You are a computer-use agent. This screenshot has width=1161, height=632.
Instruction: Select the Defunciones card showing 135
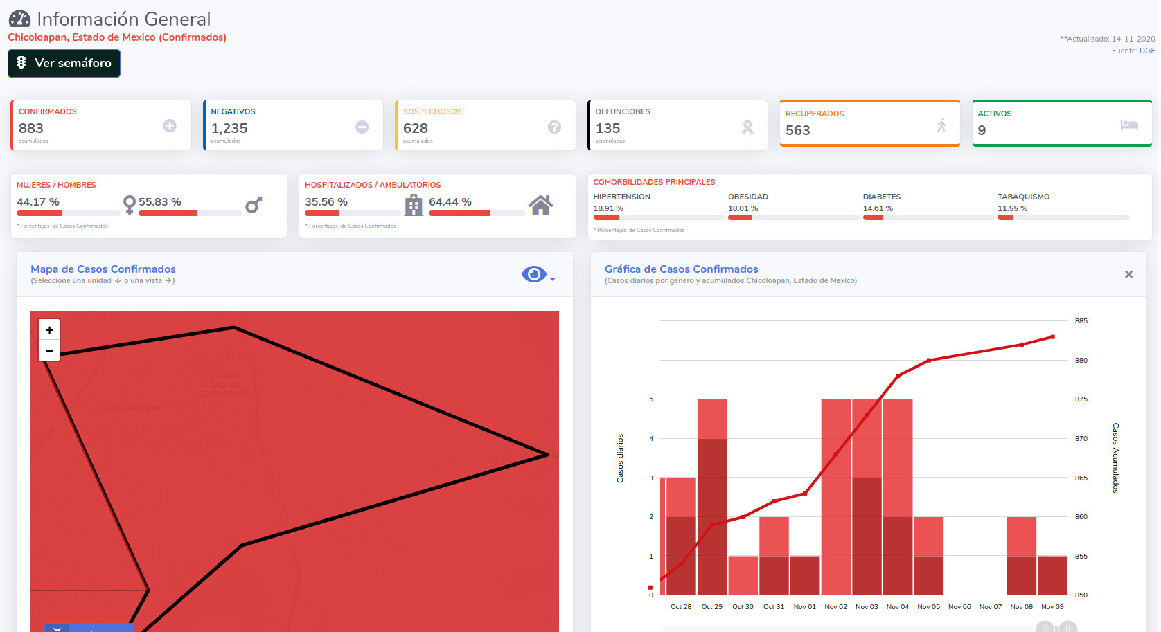coord(677,125)
